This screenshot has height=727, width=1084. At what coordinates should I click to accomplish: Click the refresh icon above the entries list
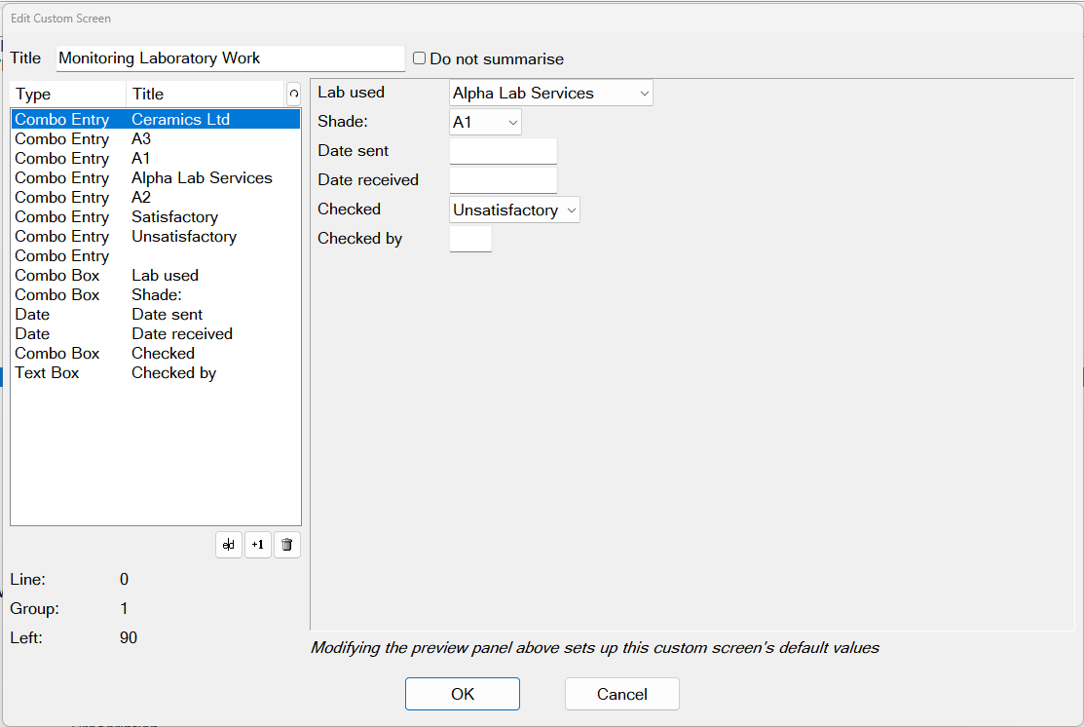click(293, 94)
